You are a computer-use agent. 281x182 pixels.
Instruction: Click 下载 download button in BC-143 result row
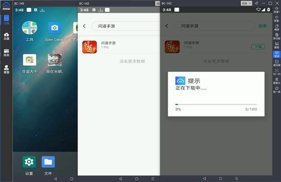pos(258,47)
